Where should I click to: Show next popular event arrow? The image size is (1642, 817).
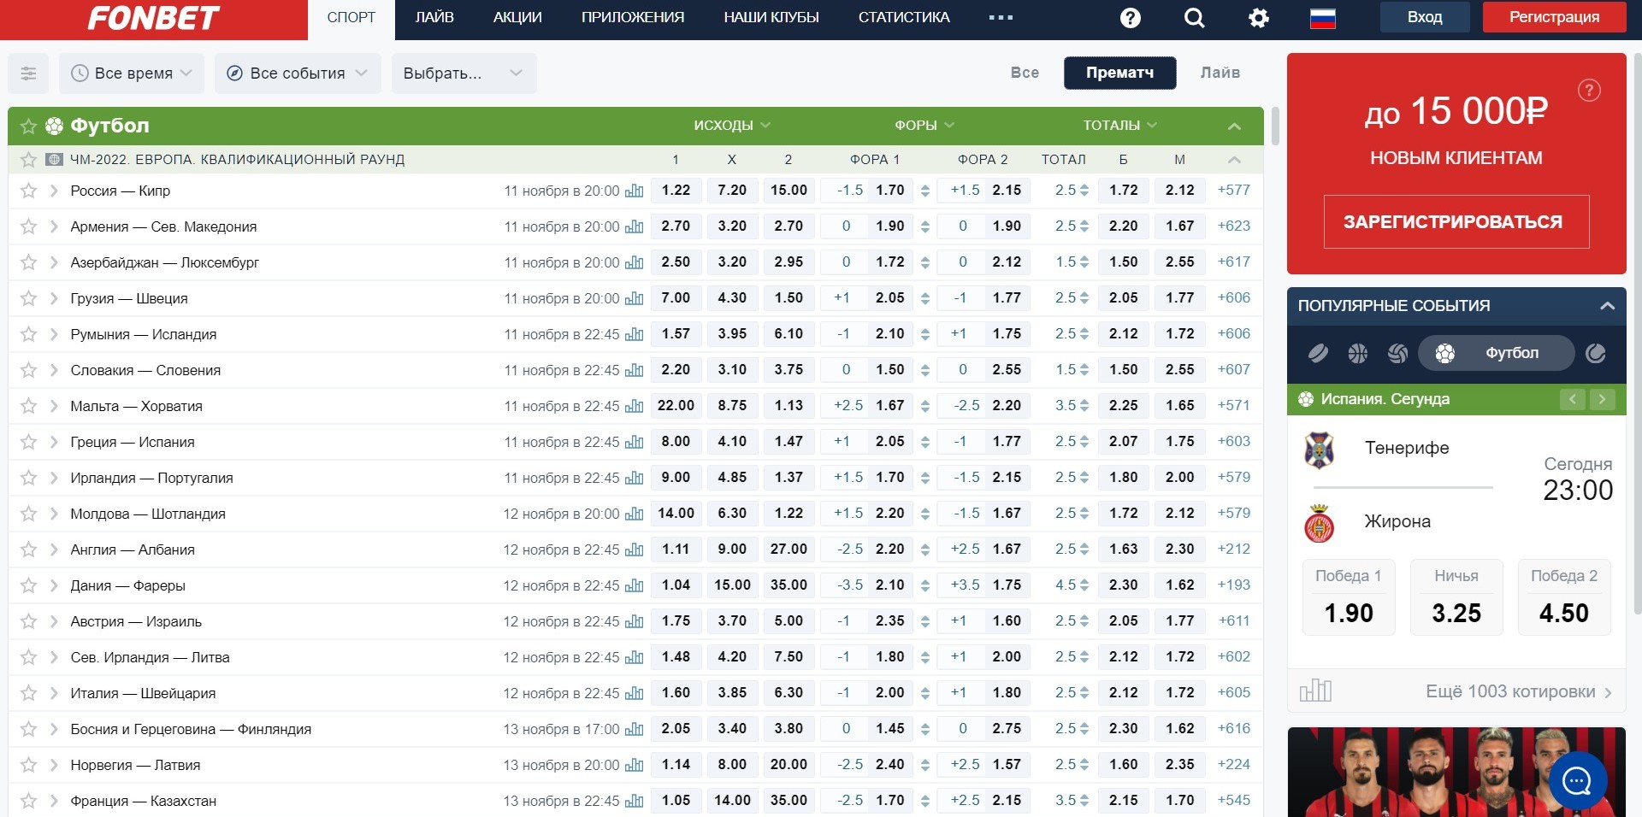coord(1602,399)
